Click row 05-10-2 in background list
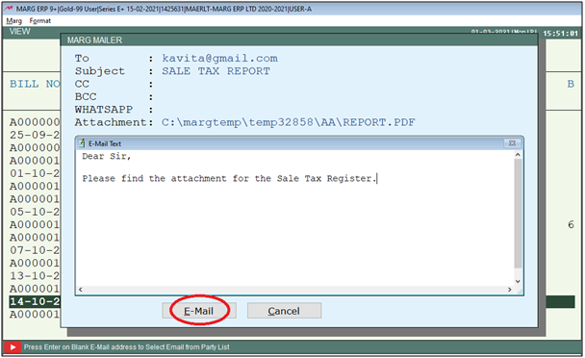The height and width of the screenshot is (358, 585). click(35, 212)
